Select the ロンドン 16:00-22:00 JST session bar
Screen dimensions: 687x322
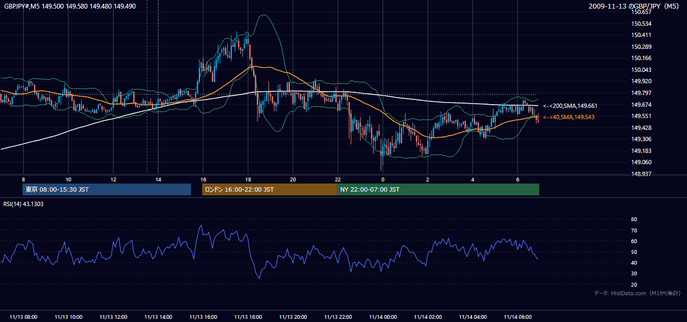point(269,189)
